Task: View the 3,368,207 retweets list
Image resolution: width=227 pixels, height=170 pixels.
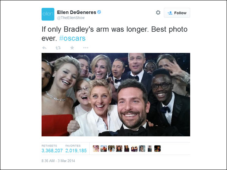Action: click(52, 149)
